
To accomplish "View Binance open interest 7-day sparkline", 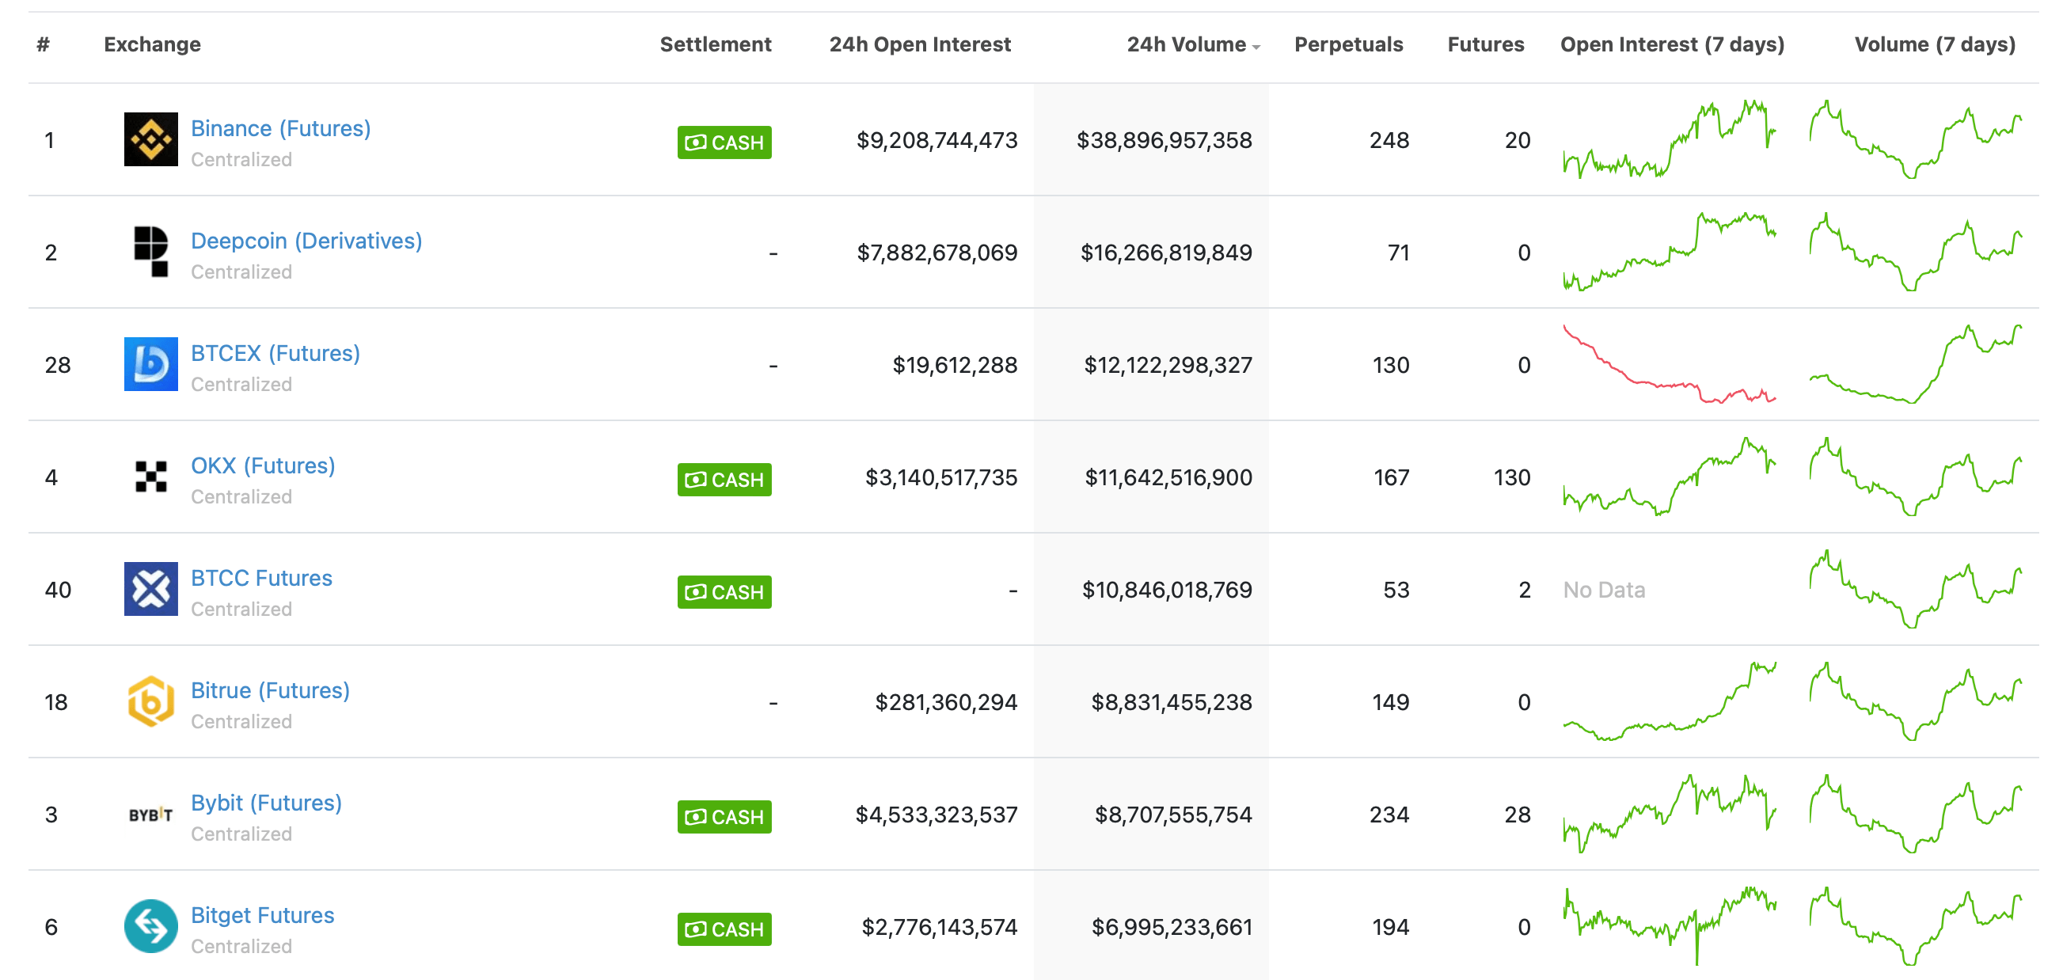I will coord(1670,139).
